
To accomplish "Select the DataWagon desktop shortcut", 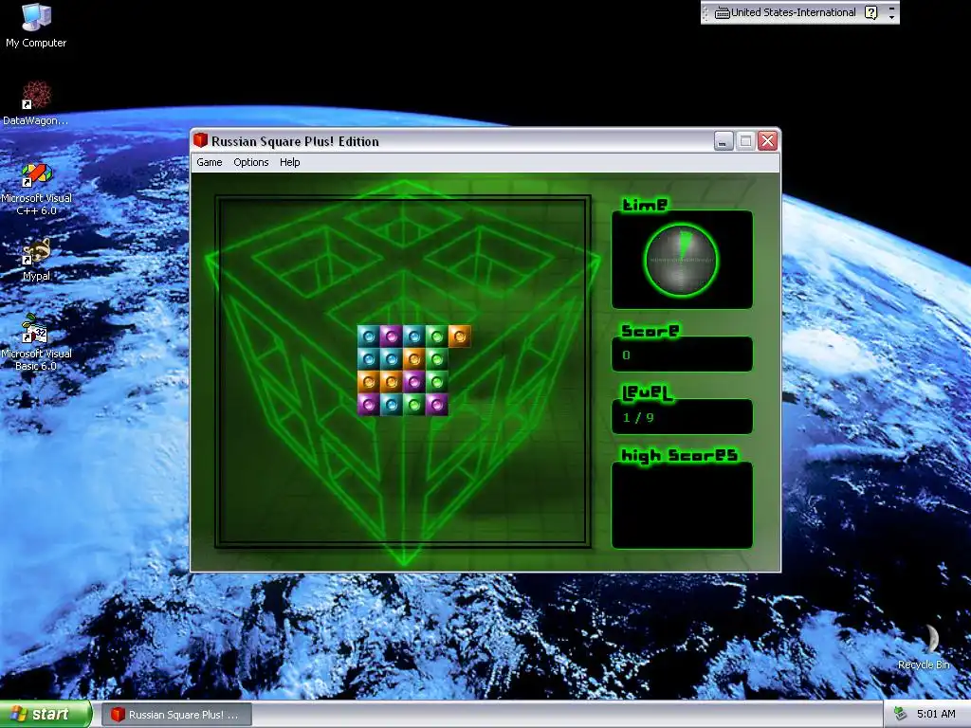I will [36, 103].
